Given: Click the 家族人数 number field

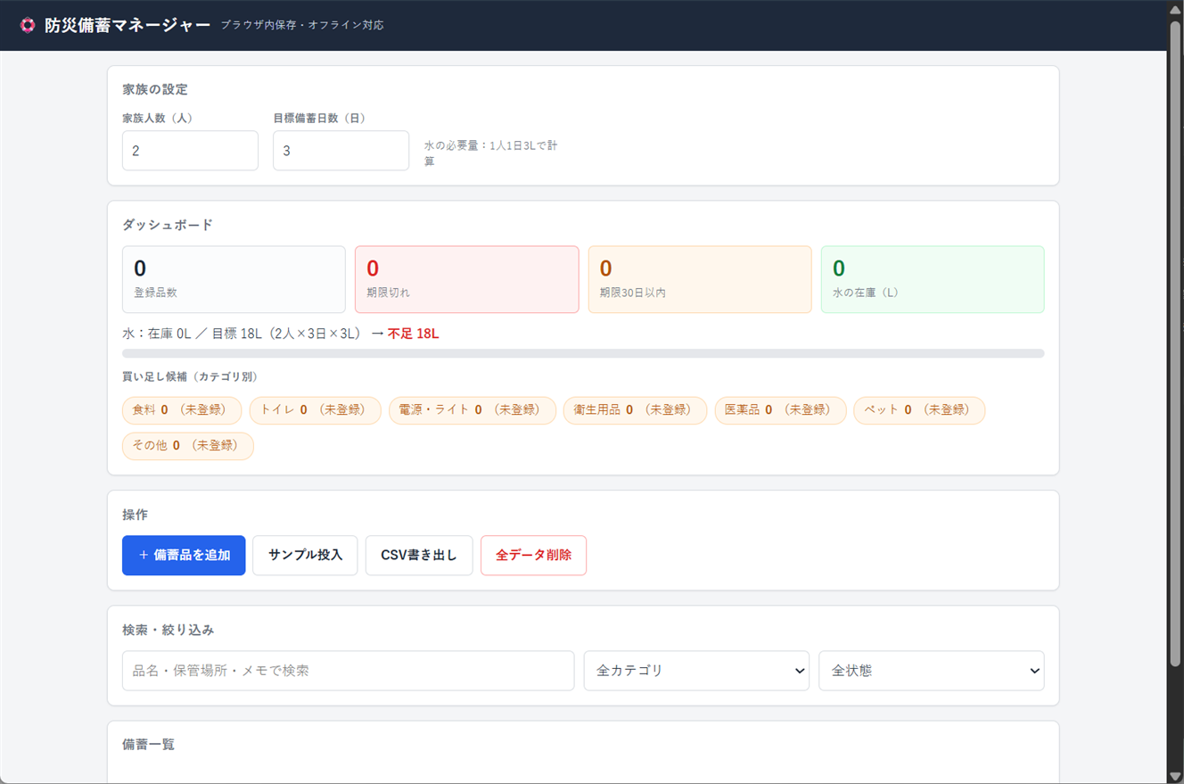Looking at the screenshot, I should click(190, 151).
